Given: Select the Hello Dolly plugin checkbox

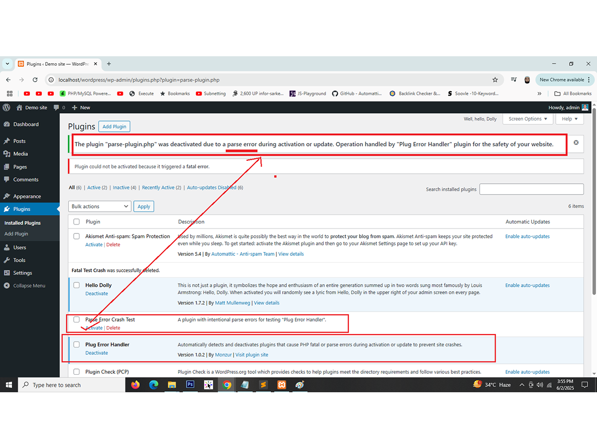Looking at the screenshot, I should 77,285.
